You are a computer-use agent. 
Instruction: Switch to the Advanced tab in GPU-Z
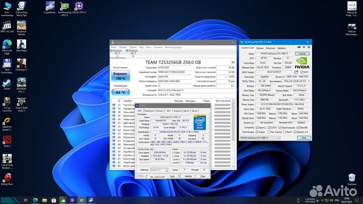(270, 48)
